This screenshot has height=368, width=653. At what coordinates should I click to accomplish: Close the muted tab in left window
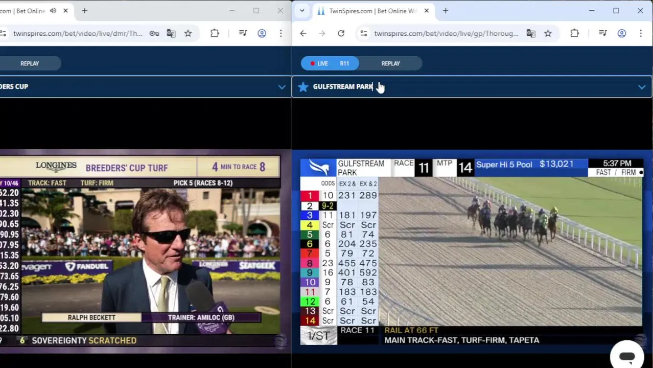pos(65,11)
